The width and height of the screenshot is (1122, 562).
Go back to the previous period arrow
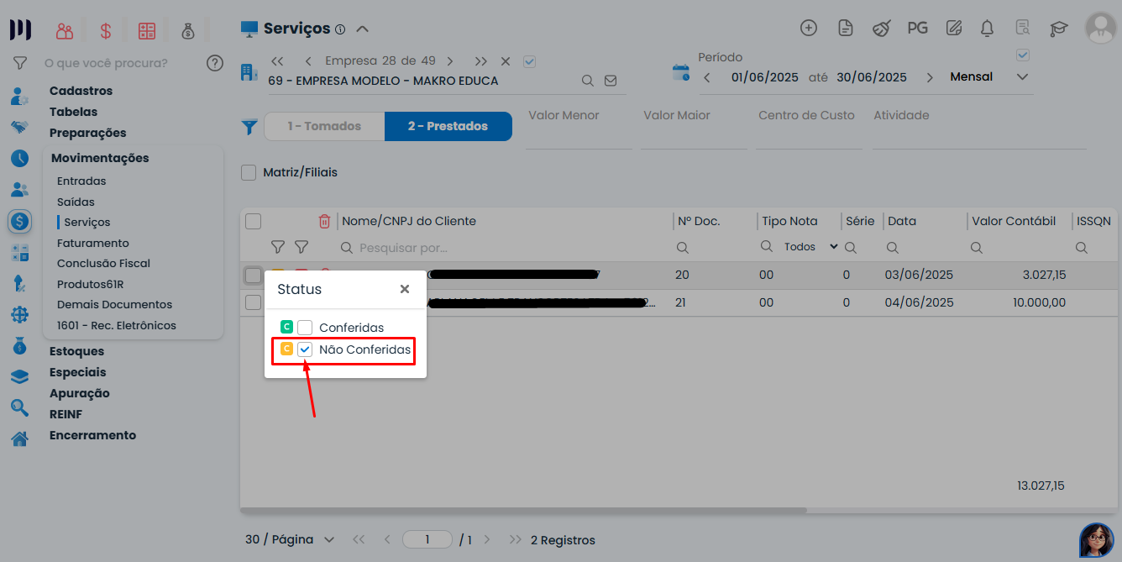[707, 77]
